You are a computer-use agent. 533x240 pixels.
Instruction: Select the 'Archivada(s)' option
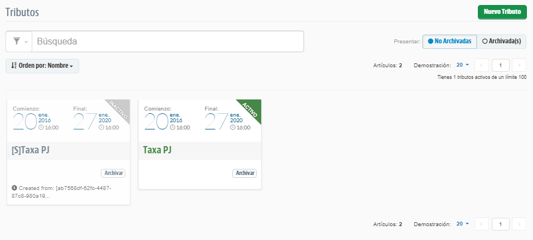point(501,41)
